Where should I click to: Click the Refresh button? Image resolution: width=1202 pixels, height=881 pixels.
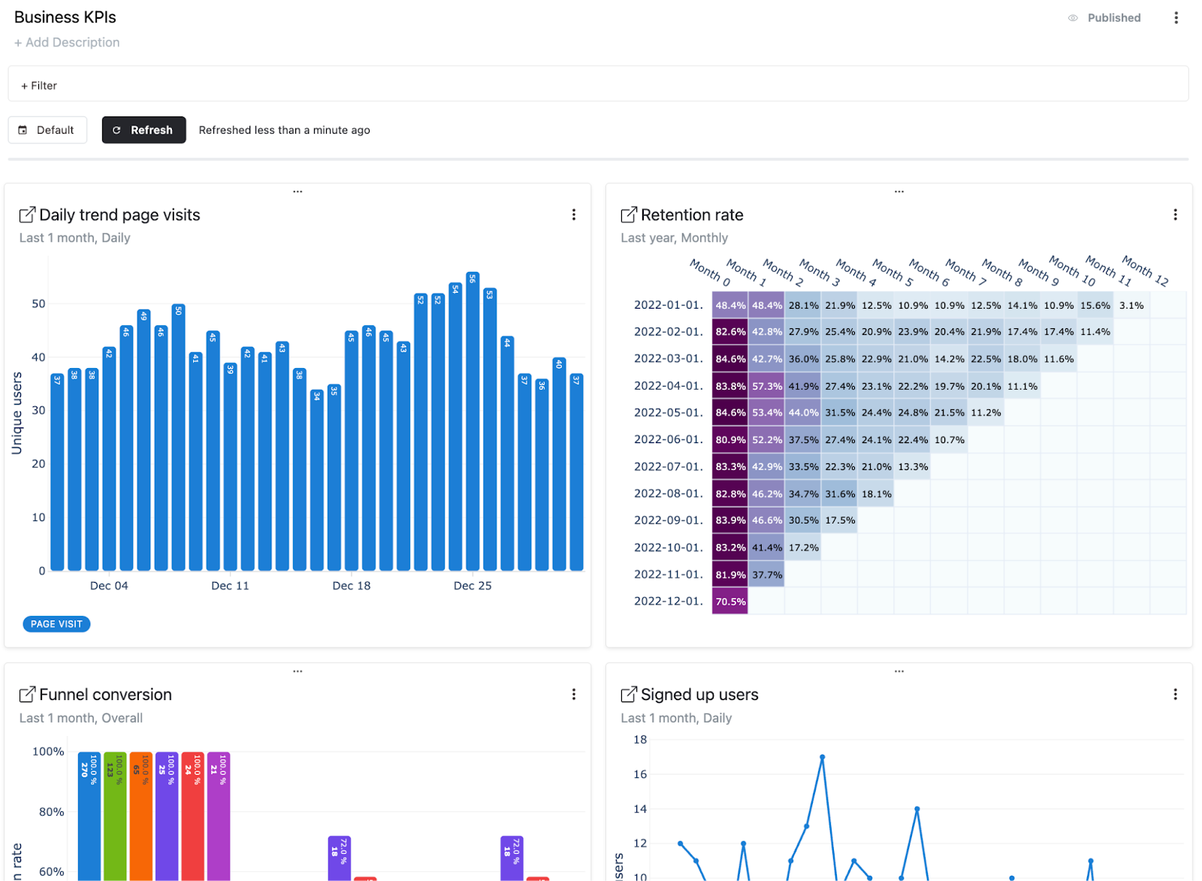[x=143, y=130]
